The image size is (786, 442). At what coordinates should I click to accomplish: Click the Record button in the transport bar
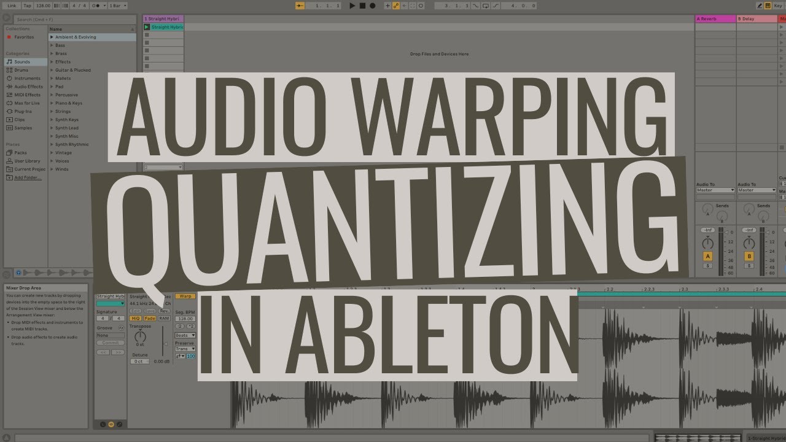pos(372,6)
